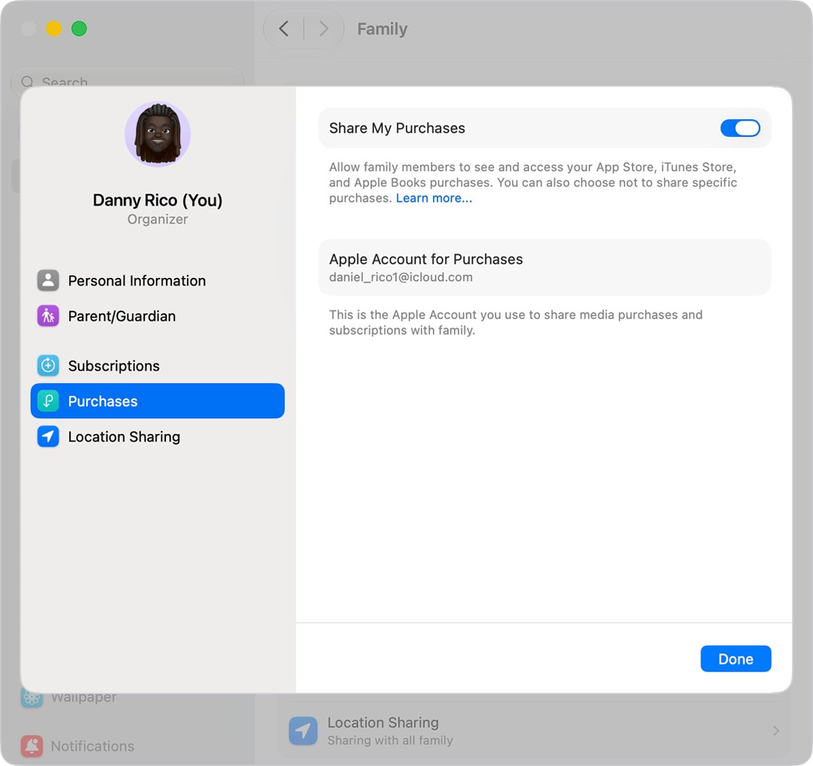Screen dimensions: 813x766
Task: Toggle the Share My Purchases switch
Action: [740, 128]
